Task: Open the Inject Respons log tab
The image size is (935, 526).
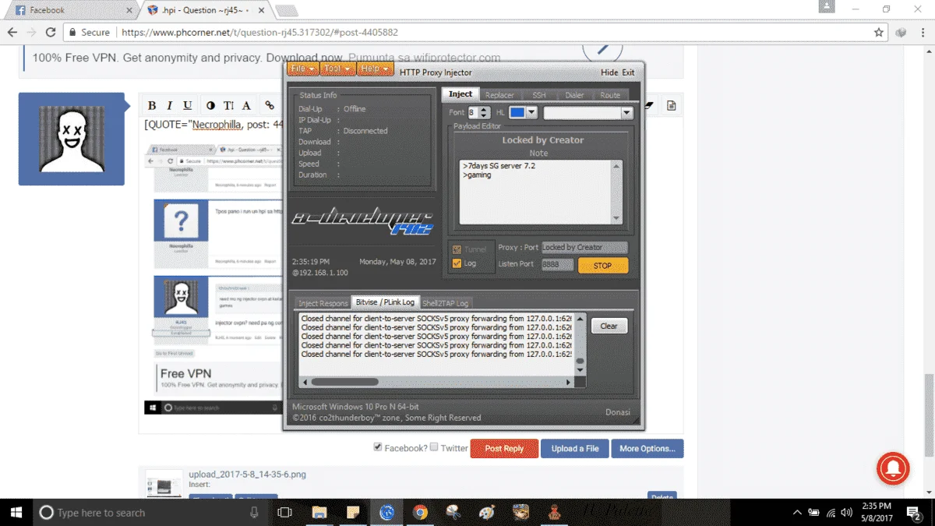Action: (323, 303)
